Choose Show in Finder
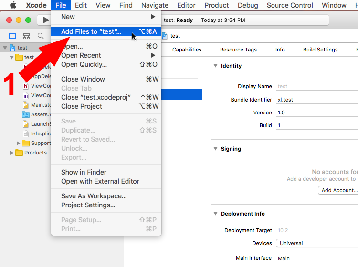 tap(106, 172)
